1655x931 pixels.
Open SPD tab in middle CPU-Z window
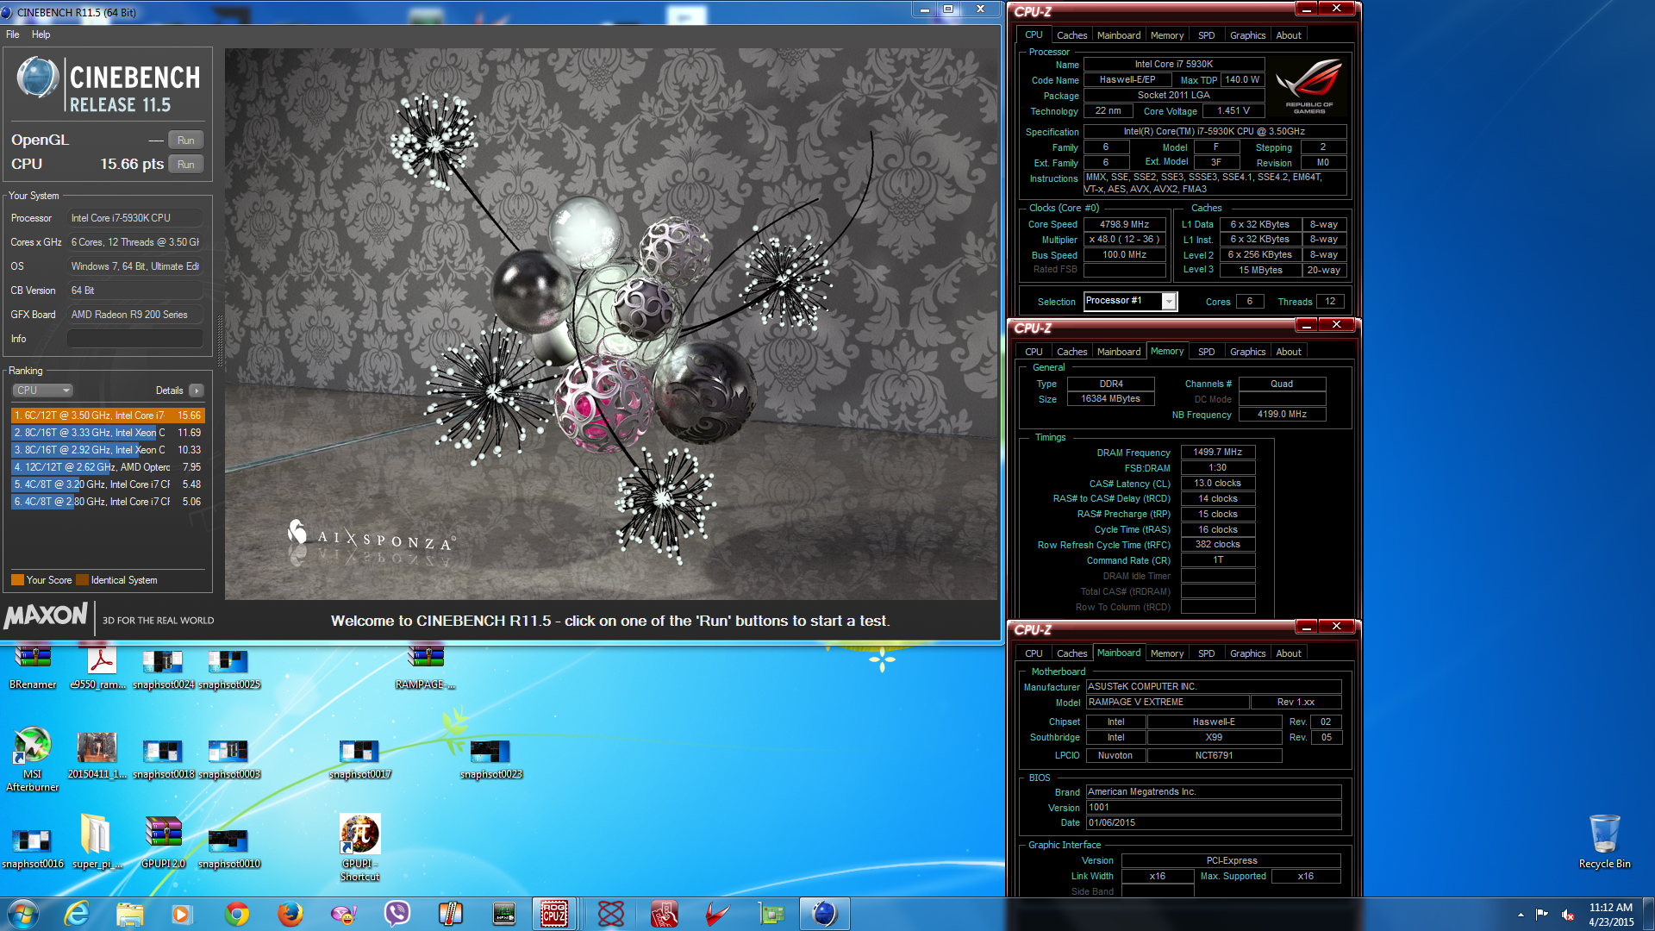coord(1206,352)
